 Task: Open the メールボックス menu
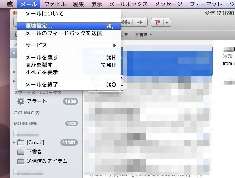tap(129, 4)
